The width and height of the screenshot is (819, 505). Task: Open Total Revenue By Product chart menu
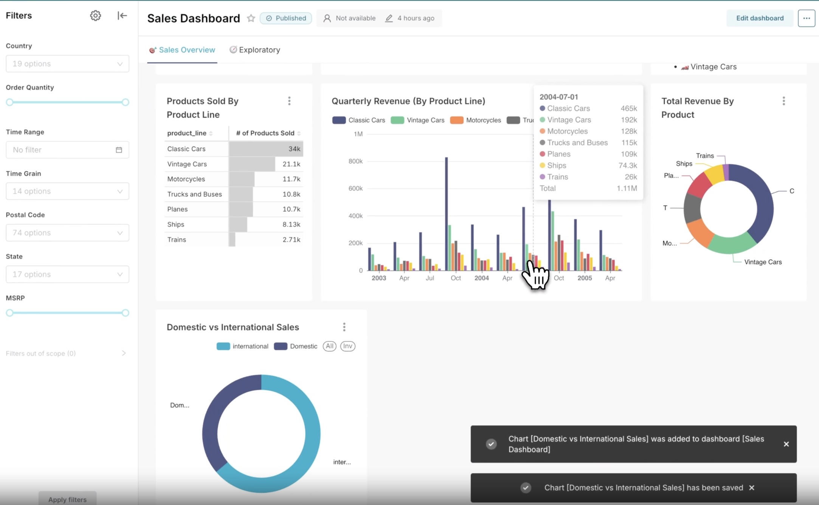point(783,101)
